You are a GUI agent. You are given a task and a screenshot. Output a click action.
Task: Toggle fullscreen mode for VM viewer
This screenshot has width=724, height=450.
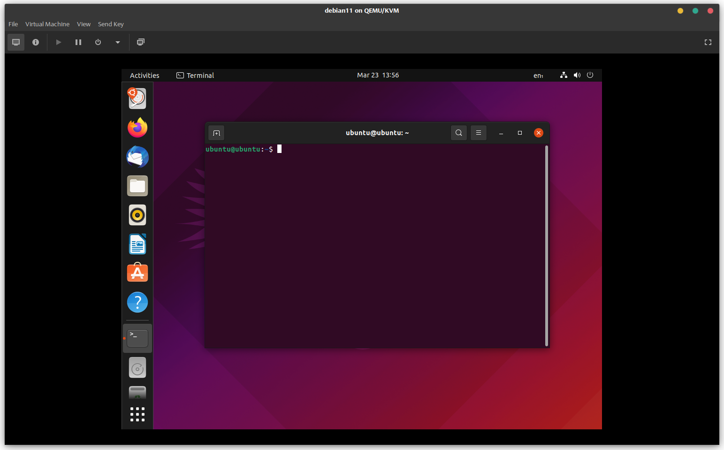(708, 42)
